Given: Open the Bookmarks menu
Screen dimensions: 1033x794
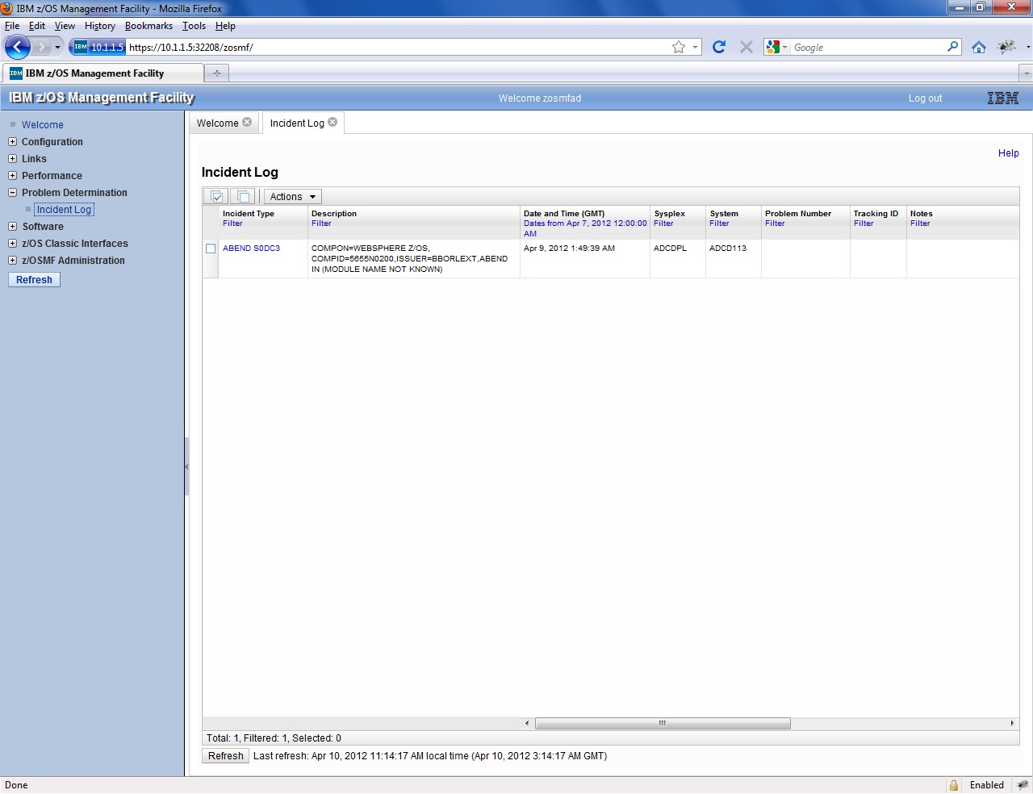Looking at the screenshot, I should (148, 26).
